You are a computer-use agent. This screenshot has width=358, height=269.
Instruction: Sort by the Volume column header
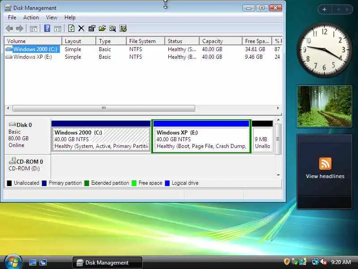33,41
